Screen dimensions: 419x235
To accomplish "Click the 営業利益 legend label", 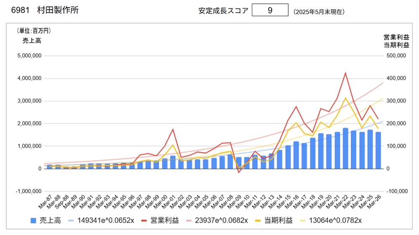I will point(165,221).
